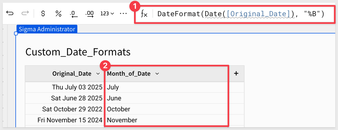The width and height of the screenshot is (338, 130).
Task: Click the fx formula icon
Action: [144, 13]
